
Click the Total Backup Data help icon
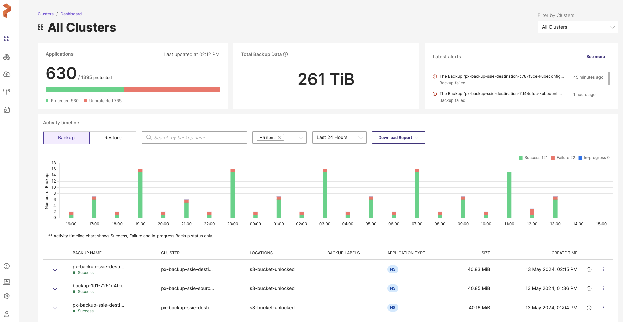click(285, 54)
